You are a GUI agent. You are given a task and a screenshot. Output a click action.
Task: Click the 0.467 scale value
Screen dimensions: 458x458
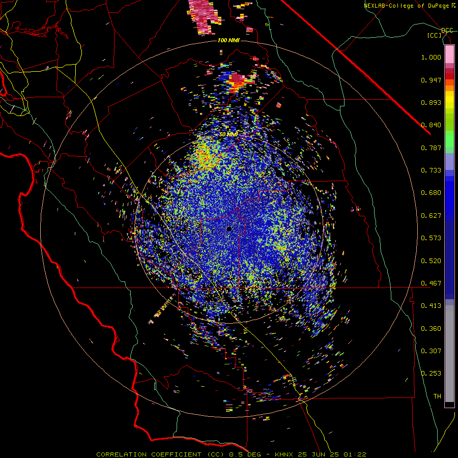point(431,283)
